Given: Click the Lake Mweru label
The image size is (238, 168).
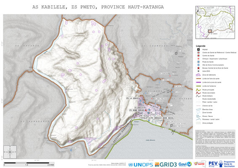Looking at the screenshot, I should coord(151,140).
